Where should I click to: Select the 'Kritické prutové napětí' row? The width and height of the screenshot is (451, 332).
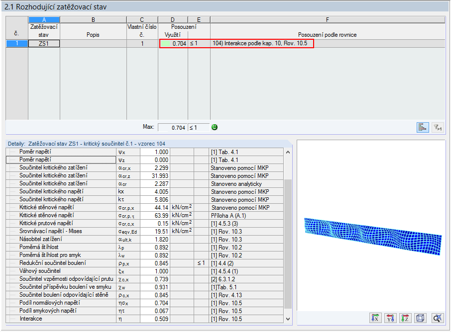point(145,224)
